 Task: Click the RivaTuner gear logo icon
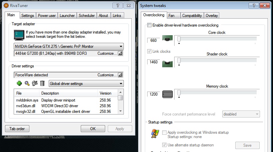6,6
